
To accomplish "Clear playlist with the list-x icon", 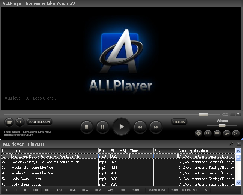I will coord(98,190).
